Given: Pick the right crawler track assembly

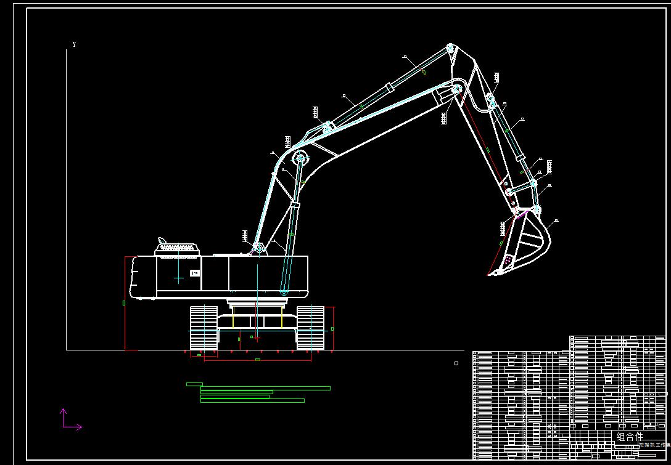Looking at the screenshot, I should point(310,328).
